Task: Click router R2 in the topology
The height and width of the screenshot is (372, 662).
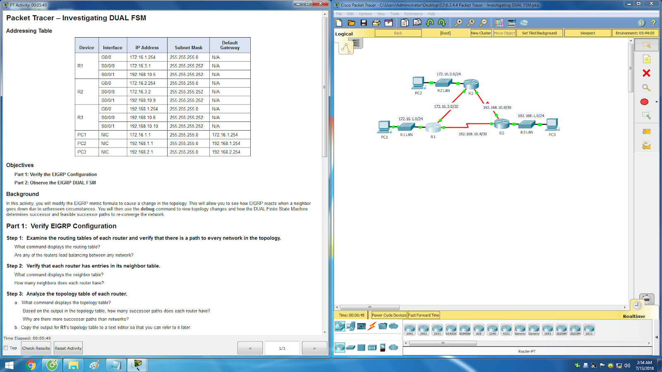Action: (471, 84)
